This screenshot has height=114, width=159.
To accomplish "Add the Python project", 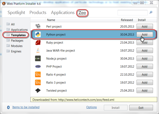I will pyautogui.click(x=145, y=35).
